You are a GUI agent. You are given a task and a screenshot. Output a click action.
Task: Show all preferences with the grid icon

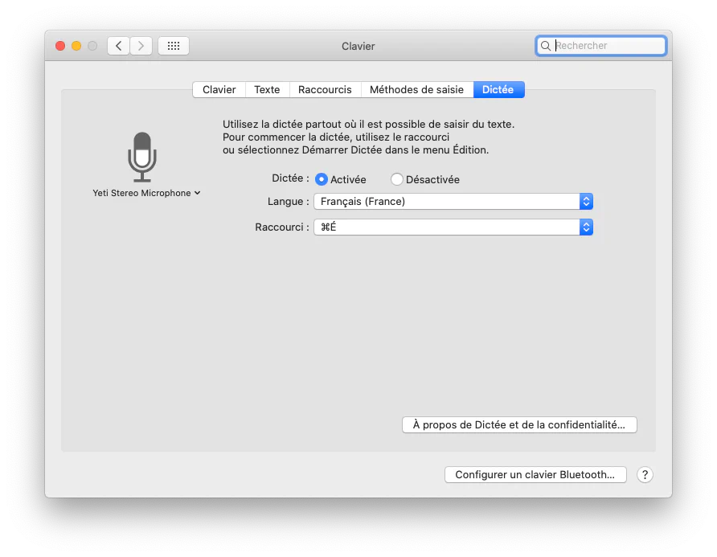coord(174,46)
